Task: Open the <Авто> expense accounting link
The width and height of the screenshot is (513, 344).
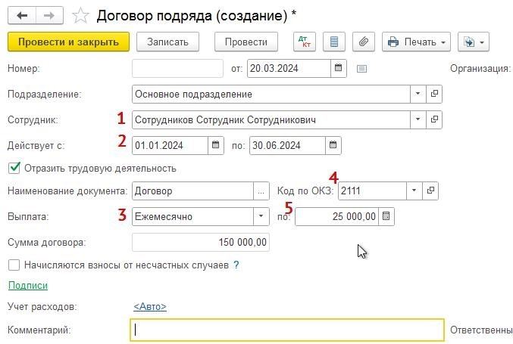Action: (150, 307)
